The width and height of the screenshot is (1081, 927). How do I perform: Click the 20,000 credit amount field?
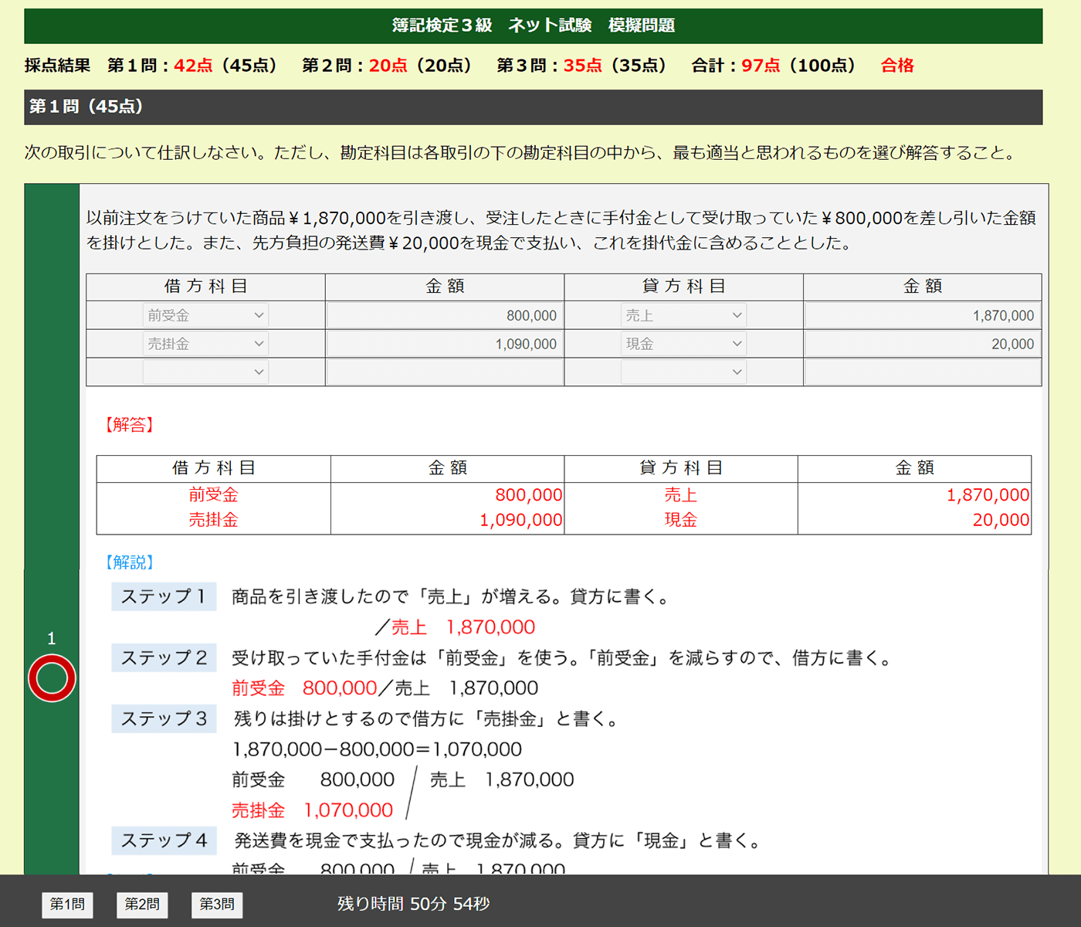point(923,343)
